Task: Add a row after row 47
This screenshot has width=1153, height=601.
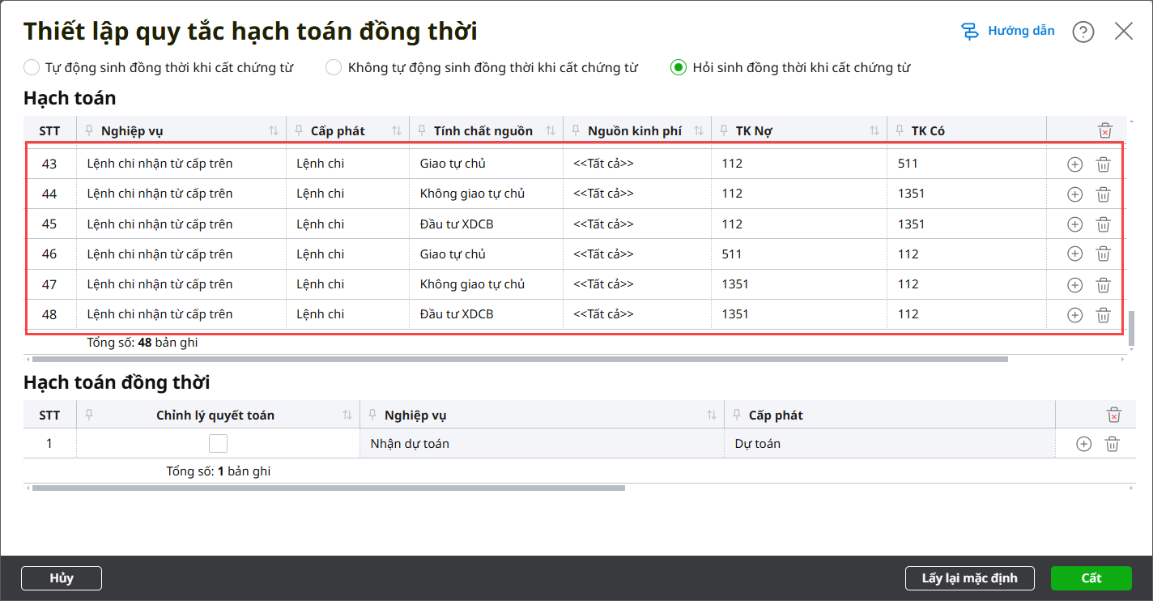Action: point(1074,285)
